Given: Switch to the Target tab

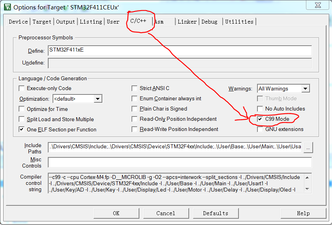Looking at the screenshot, I should click(x=42, y=22).
